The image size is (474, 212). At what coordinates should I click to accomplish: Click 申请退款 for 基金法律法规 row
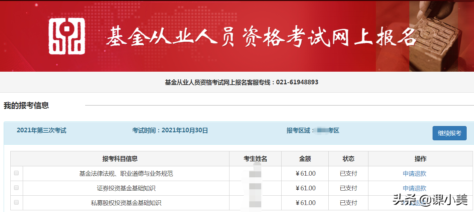[415, 174]
